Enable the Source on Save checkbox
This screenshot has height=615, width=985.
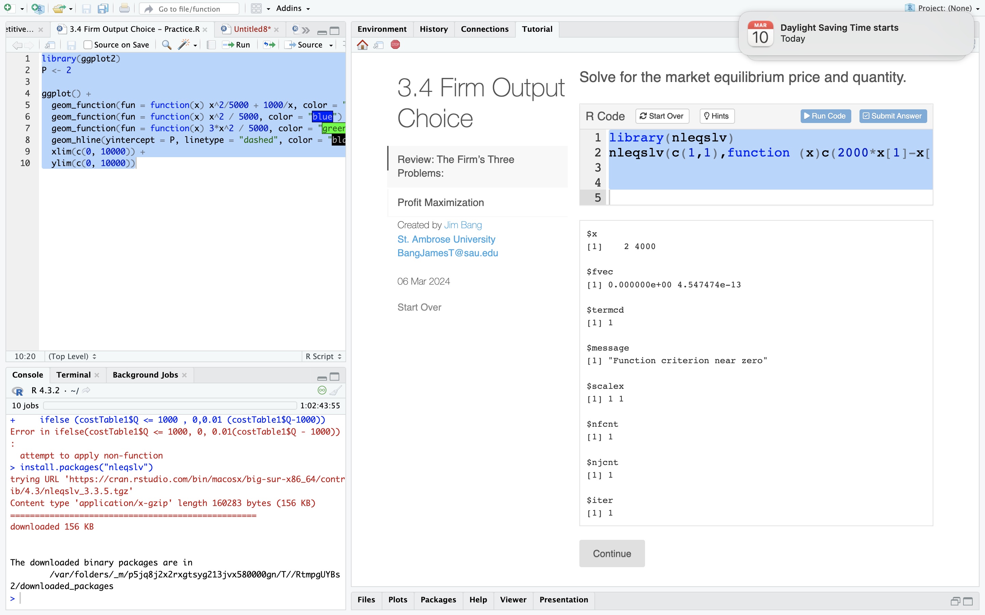click(x=88, y=45)
